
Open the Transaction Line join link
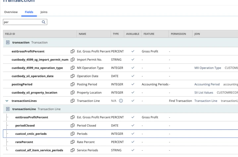point(206,101)
